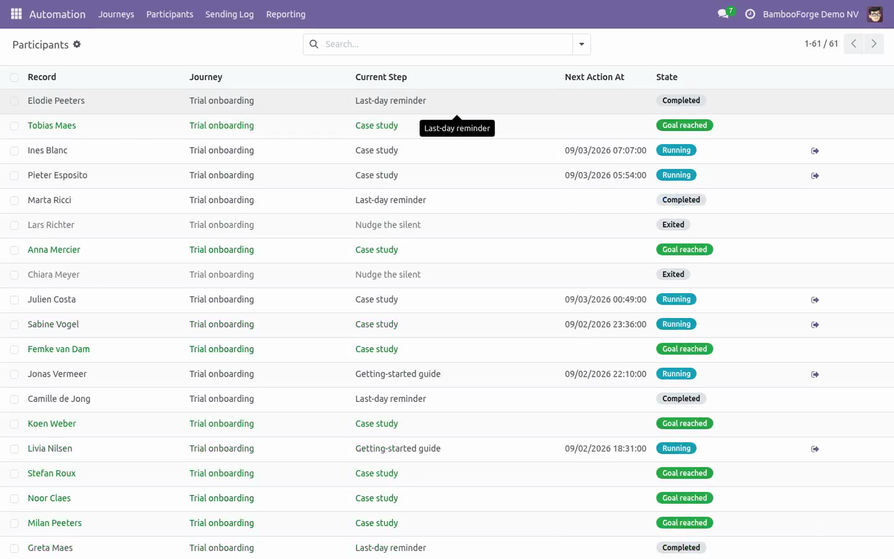Expand the search options dropdown arrow
This screenshot has height=559, width=894.
point(582,44)
